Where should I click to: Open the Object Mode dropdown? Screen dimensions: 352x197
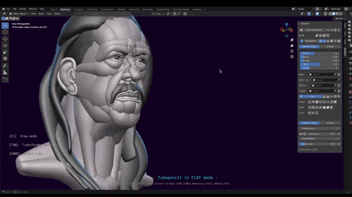point(19,14)
